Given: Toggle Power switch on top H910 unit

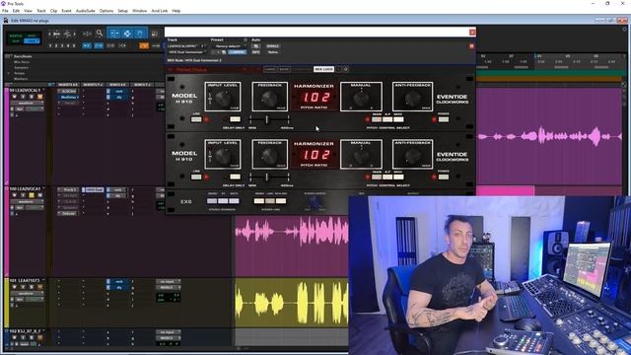Looking at the screenshot, I should 443,119.
